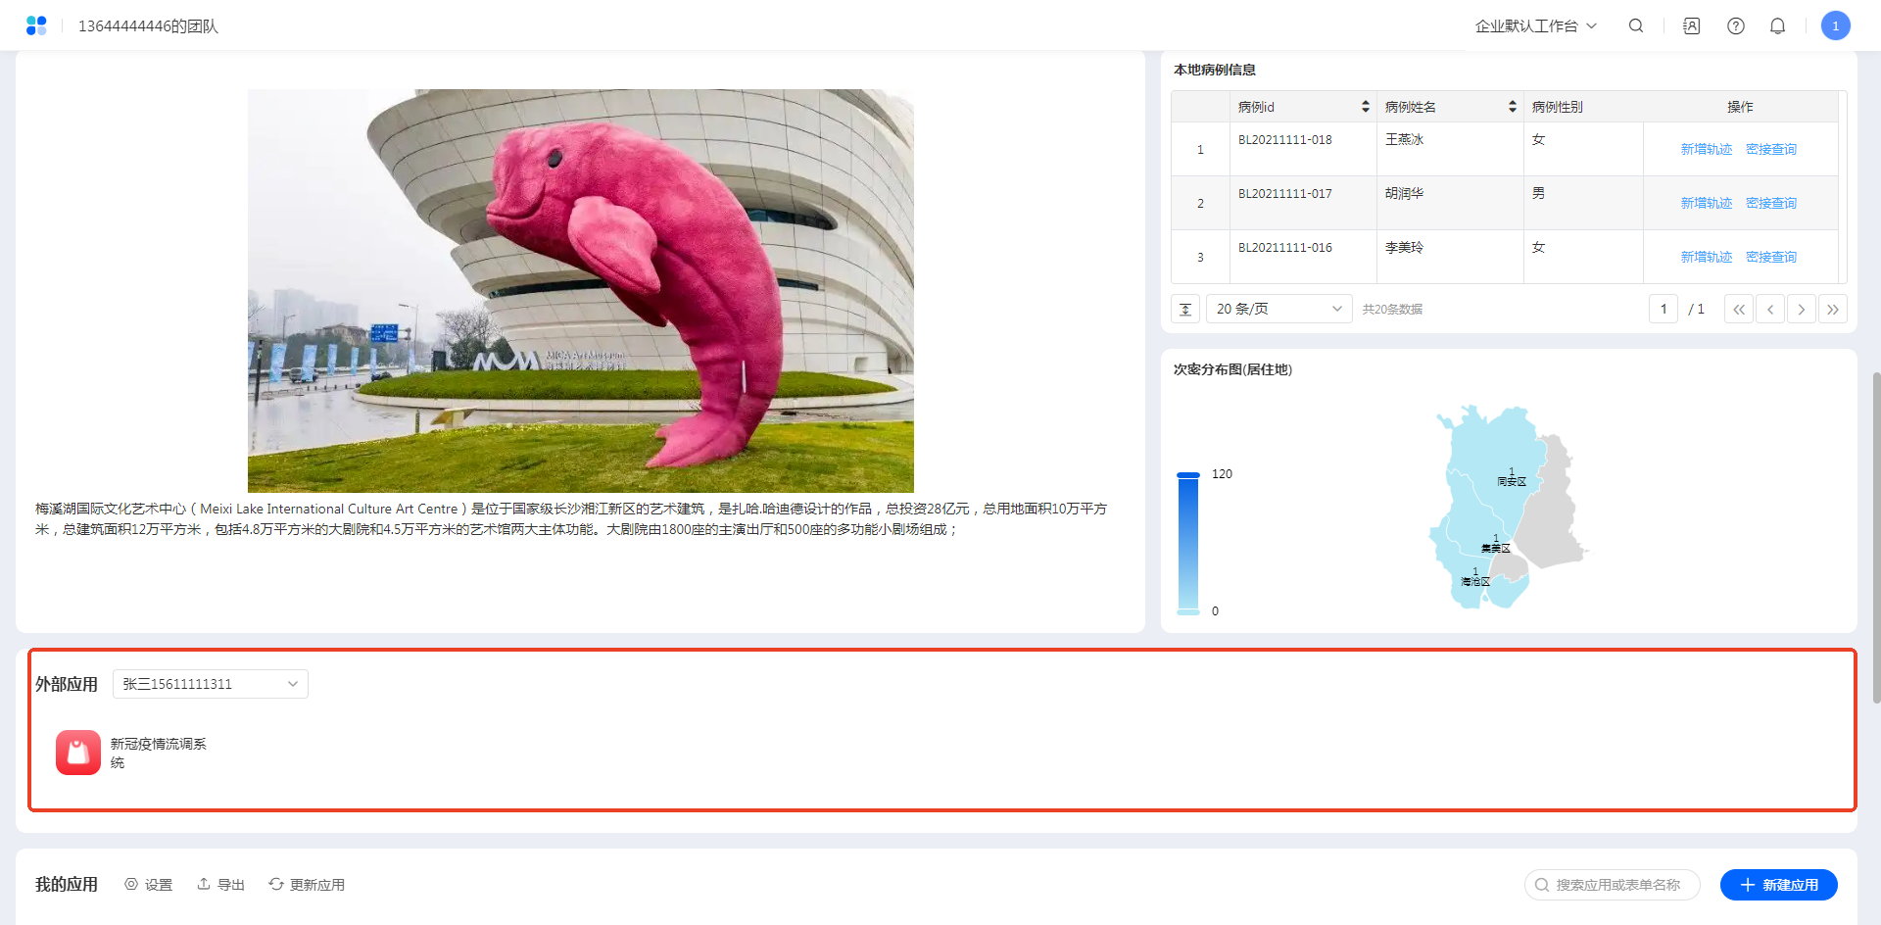This screenshot has width=1881, height=925.
Task: Open the 20 条/页 page size dropdown
Action: [1278, 310]
